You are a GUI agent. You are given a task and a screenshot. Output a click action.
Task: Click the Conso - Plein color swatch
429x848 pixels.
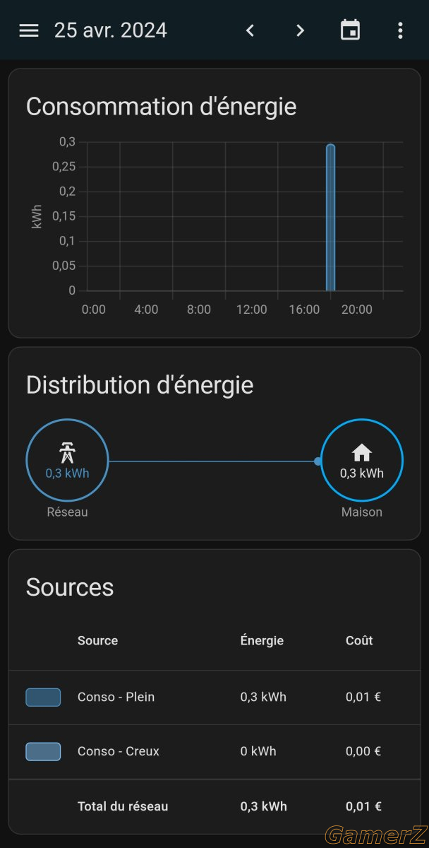pos(43,697)
